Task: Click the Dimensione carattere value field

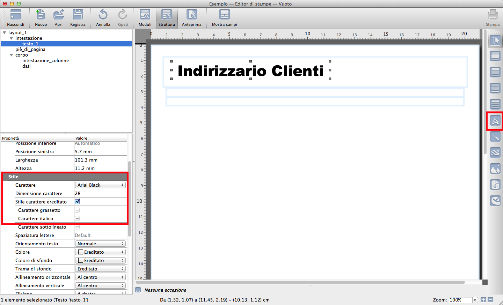Action: 100,193
